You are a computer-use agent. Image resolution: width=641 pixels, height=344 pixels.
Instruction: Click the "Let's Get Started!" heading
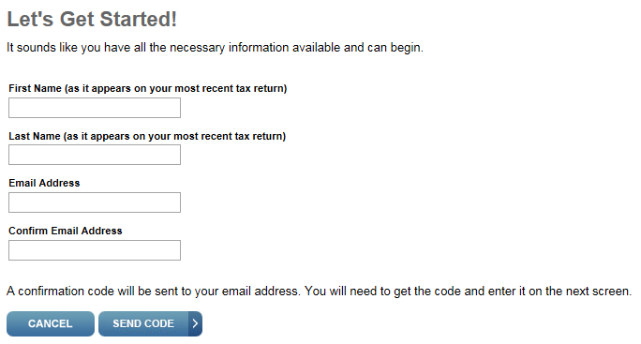92,20
